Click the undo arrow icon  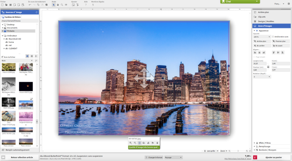(x=30, y=5)
